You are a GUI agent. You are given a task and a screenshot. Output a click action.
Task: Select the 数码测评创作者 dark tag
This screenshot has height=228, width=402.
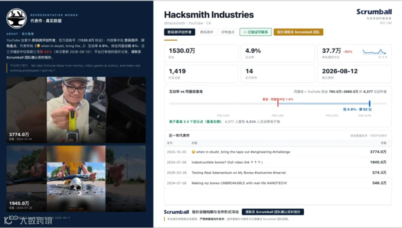[x=180, y=32]
